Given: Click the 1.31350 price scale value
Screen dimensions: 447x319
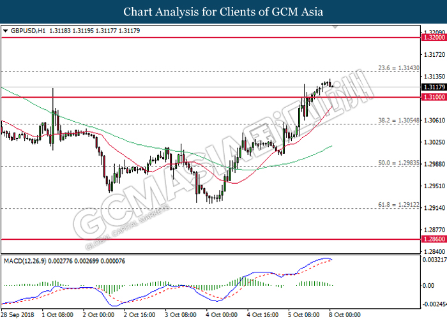Looking at the screenshot, I should pyautogui.click(x=434, y=77).
